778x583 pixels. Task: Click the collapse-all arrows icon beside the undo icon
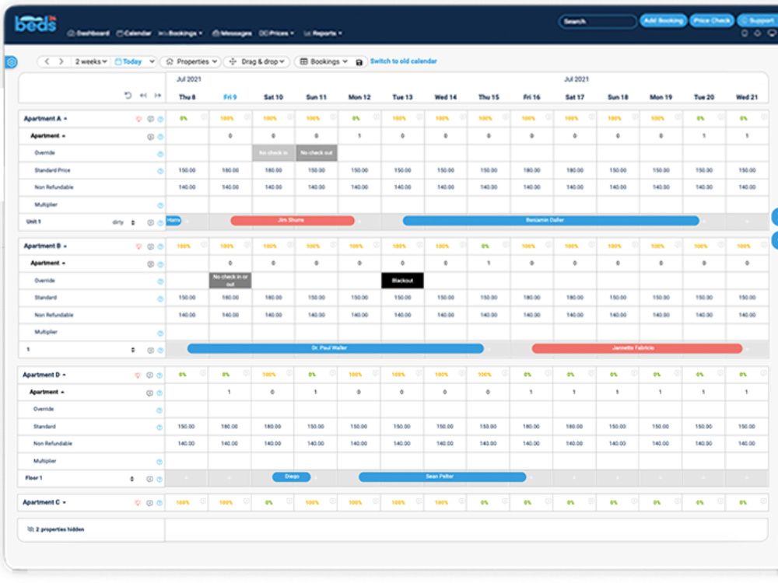pos(143,95)
